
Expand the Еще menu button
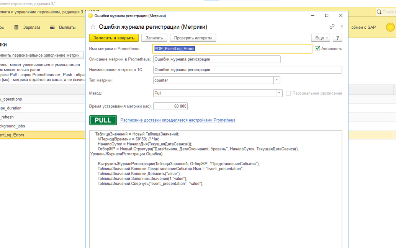click(320, 38)
